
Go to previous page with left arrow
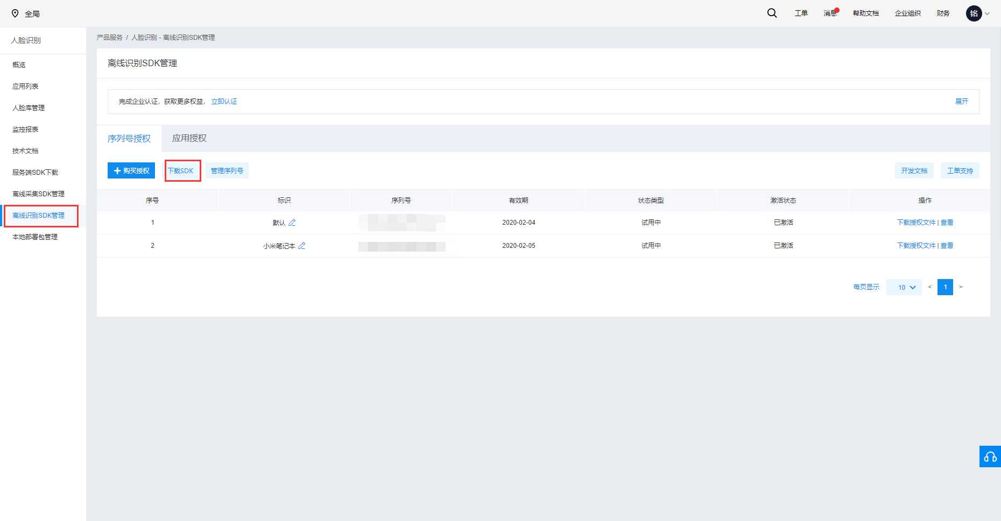click(x=929, y=287)
